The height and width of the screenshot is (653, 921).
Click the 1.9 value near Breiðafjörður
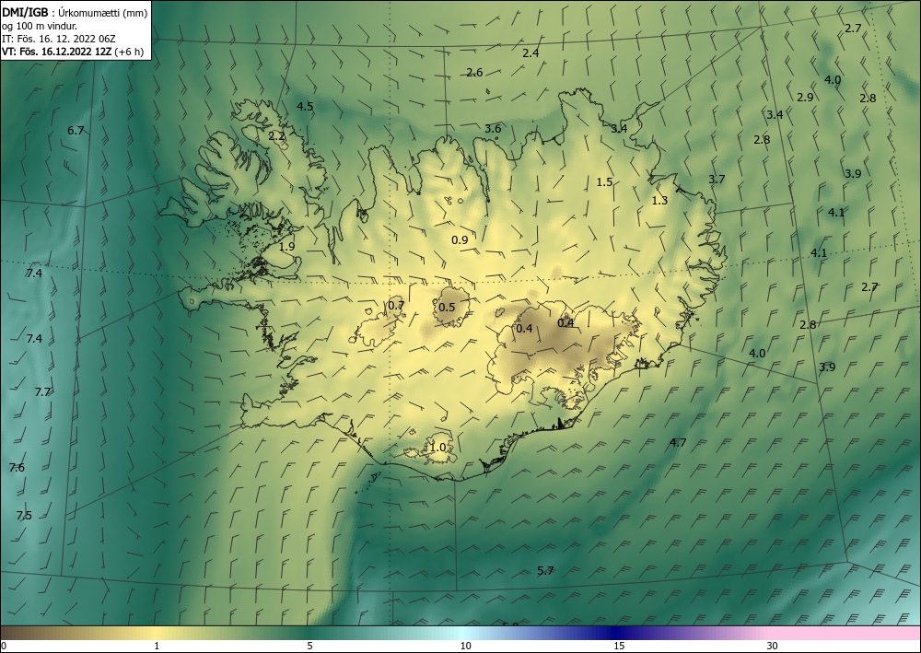coord(286,247)
